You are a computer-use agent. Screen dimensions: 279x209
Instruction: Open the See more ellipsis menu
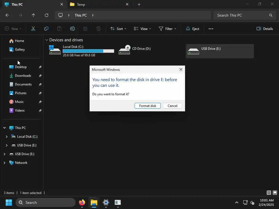211,29
